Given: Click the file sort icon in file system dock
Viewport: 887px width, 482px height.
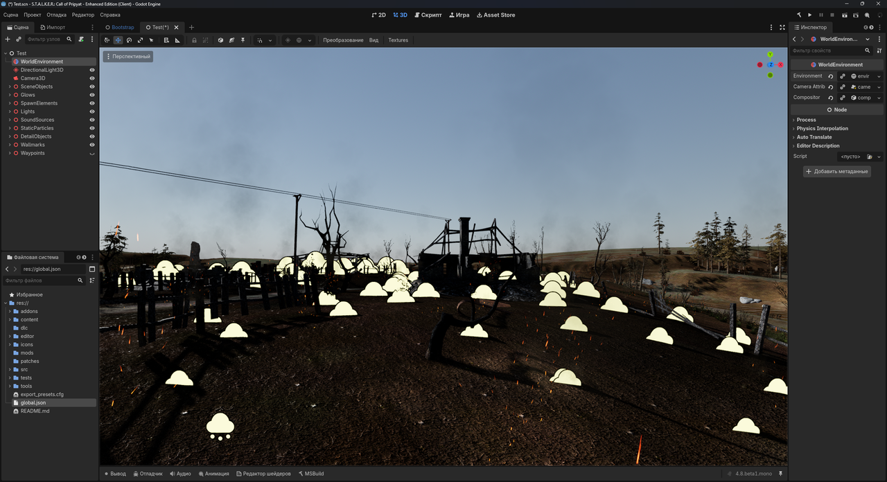Looking at the screenshot, I should pyautogui.click(x=91, y=280).
